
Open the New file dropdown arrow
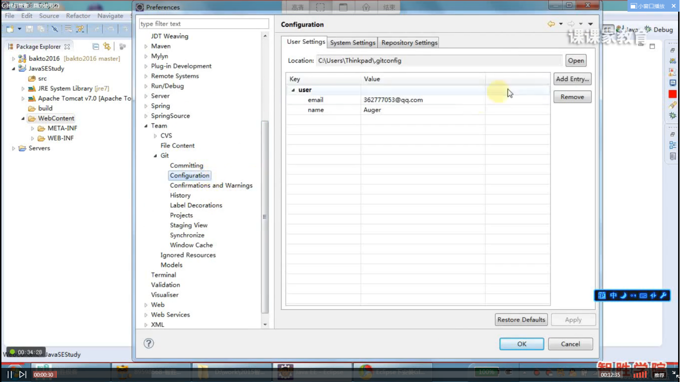click(x=19, y=29)
